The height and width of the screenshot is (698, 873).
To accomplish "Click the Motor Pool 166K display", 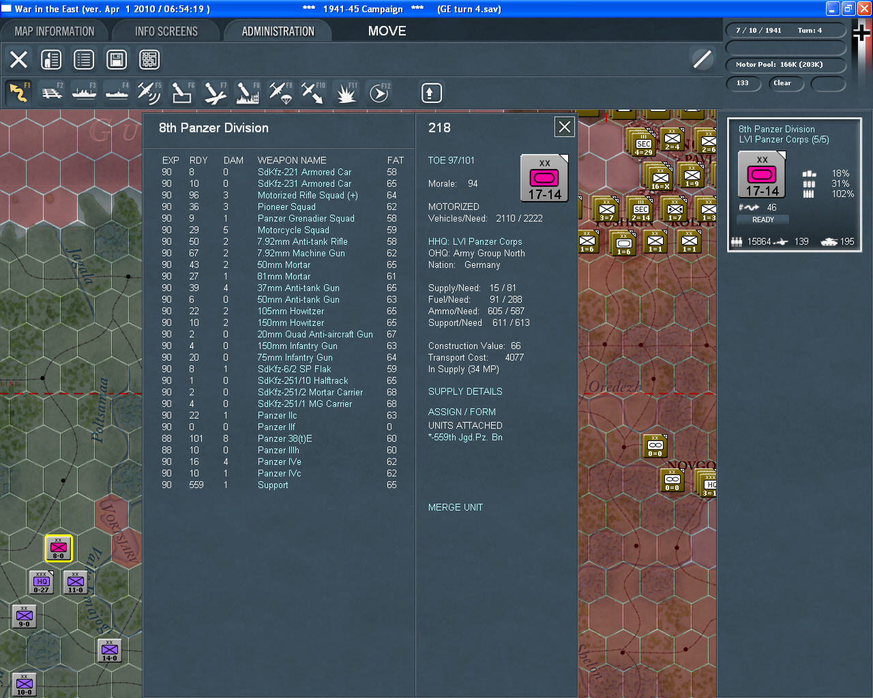I will 786,65.
